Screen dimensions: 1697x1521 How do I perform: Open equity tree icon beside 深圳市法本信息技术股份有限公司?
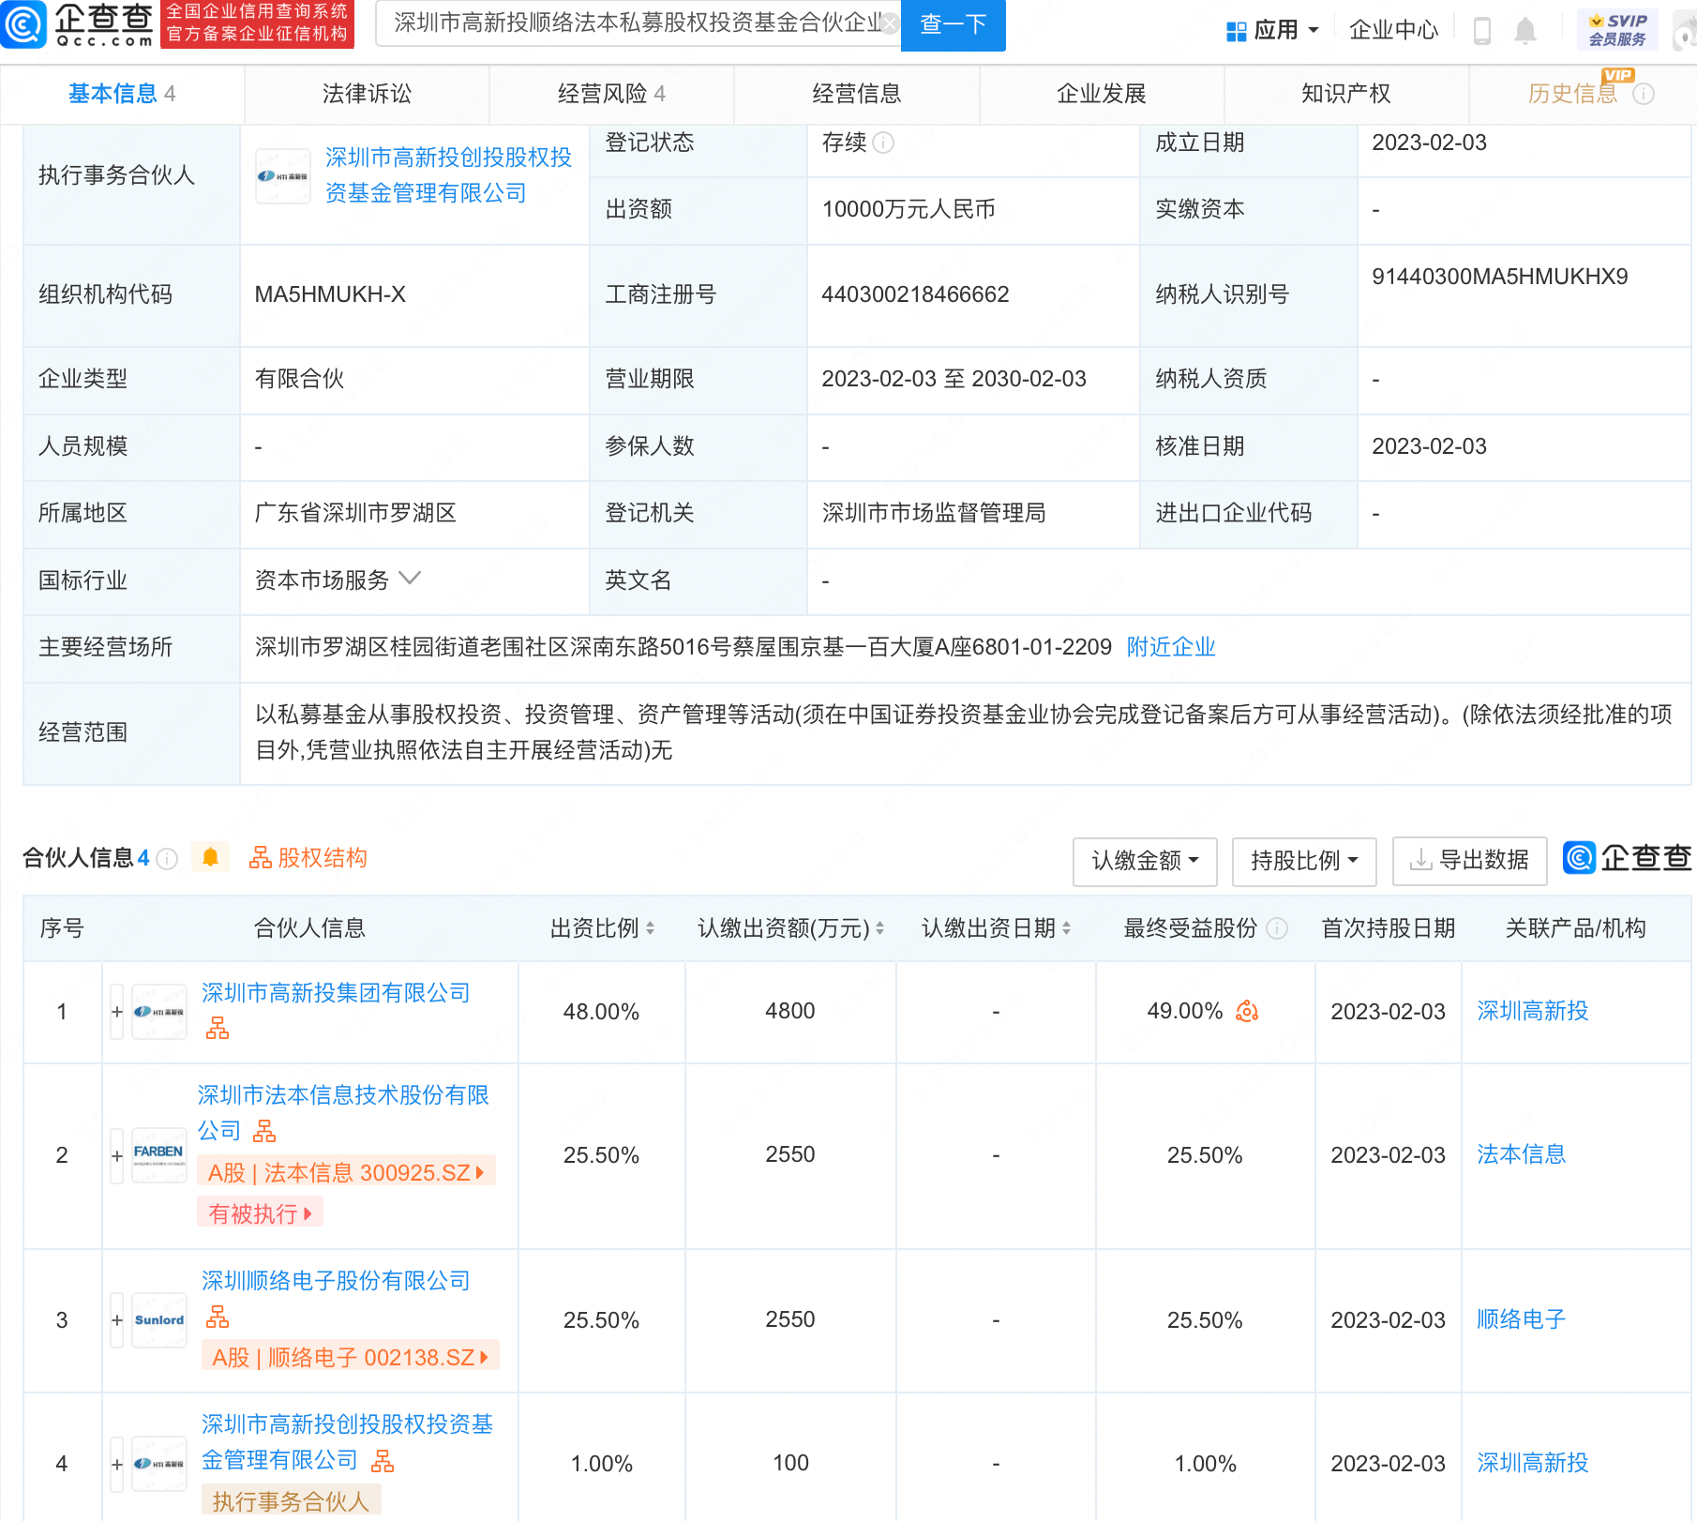coord(265,1131)
